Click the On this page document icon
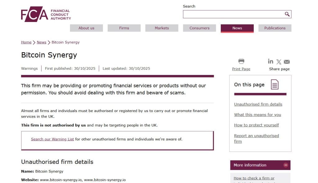 click(x=275, y=85)
